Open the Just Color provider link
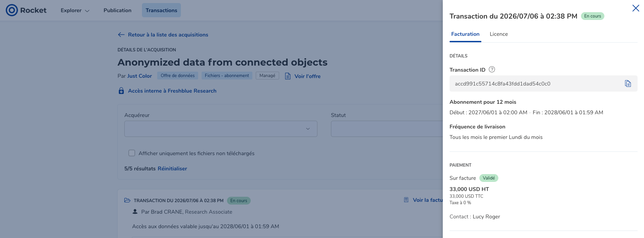 (x=140, y=76)
